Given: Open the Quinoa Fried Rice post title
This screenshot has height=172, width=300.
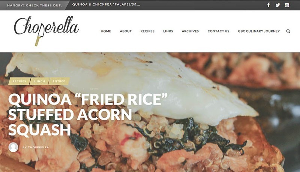Looking at the screenshot, I should [x=88, y=114].
